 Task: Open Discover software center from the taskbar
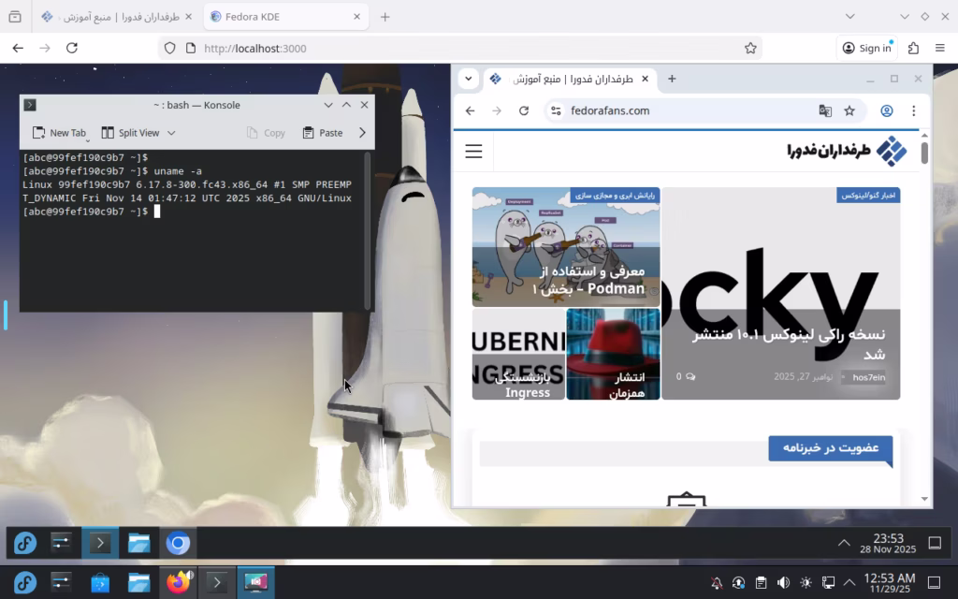(100, 581)
